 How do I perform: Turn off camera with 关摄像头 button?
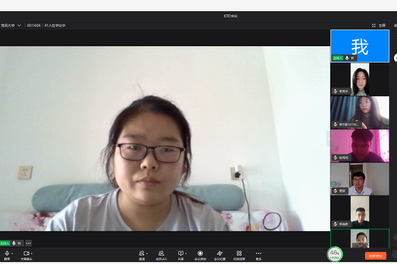(x=26, y=254)
